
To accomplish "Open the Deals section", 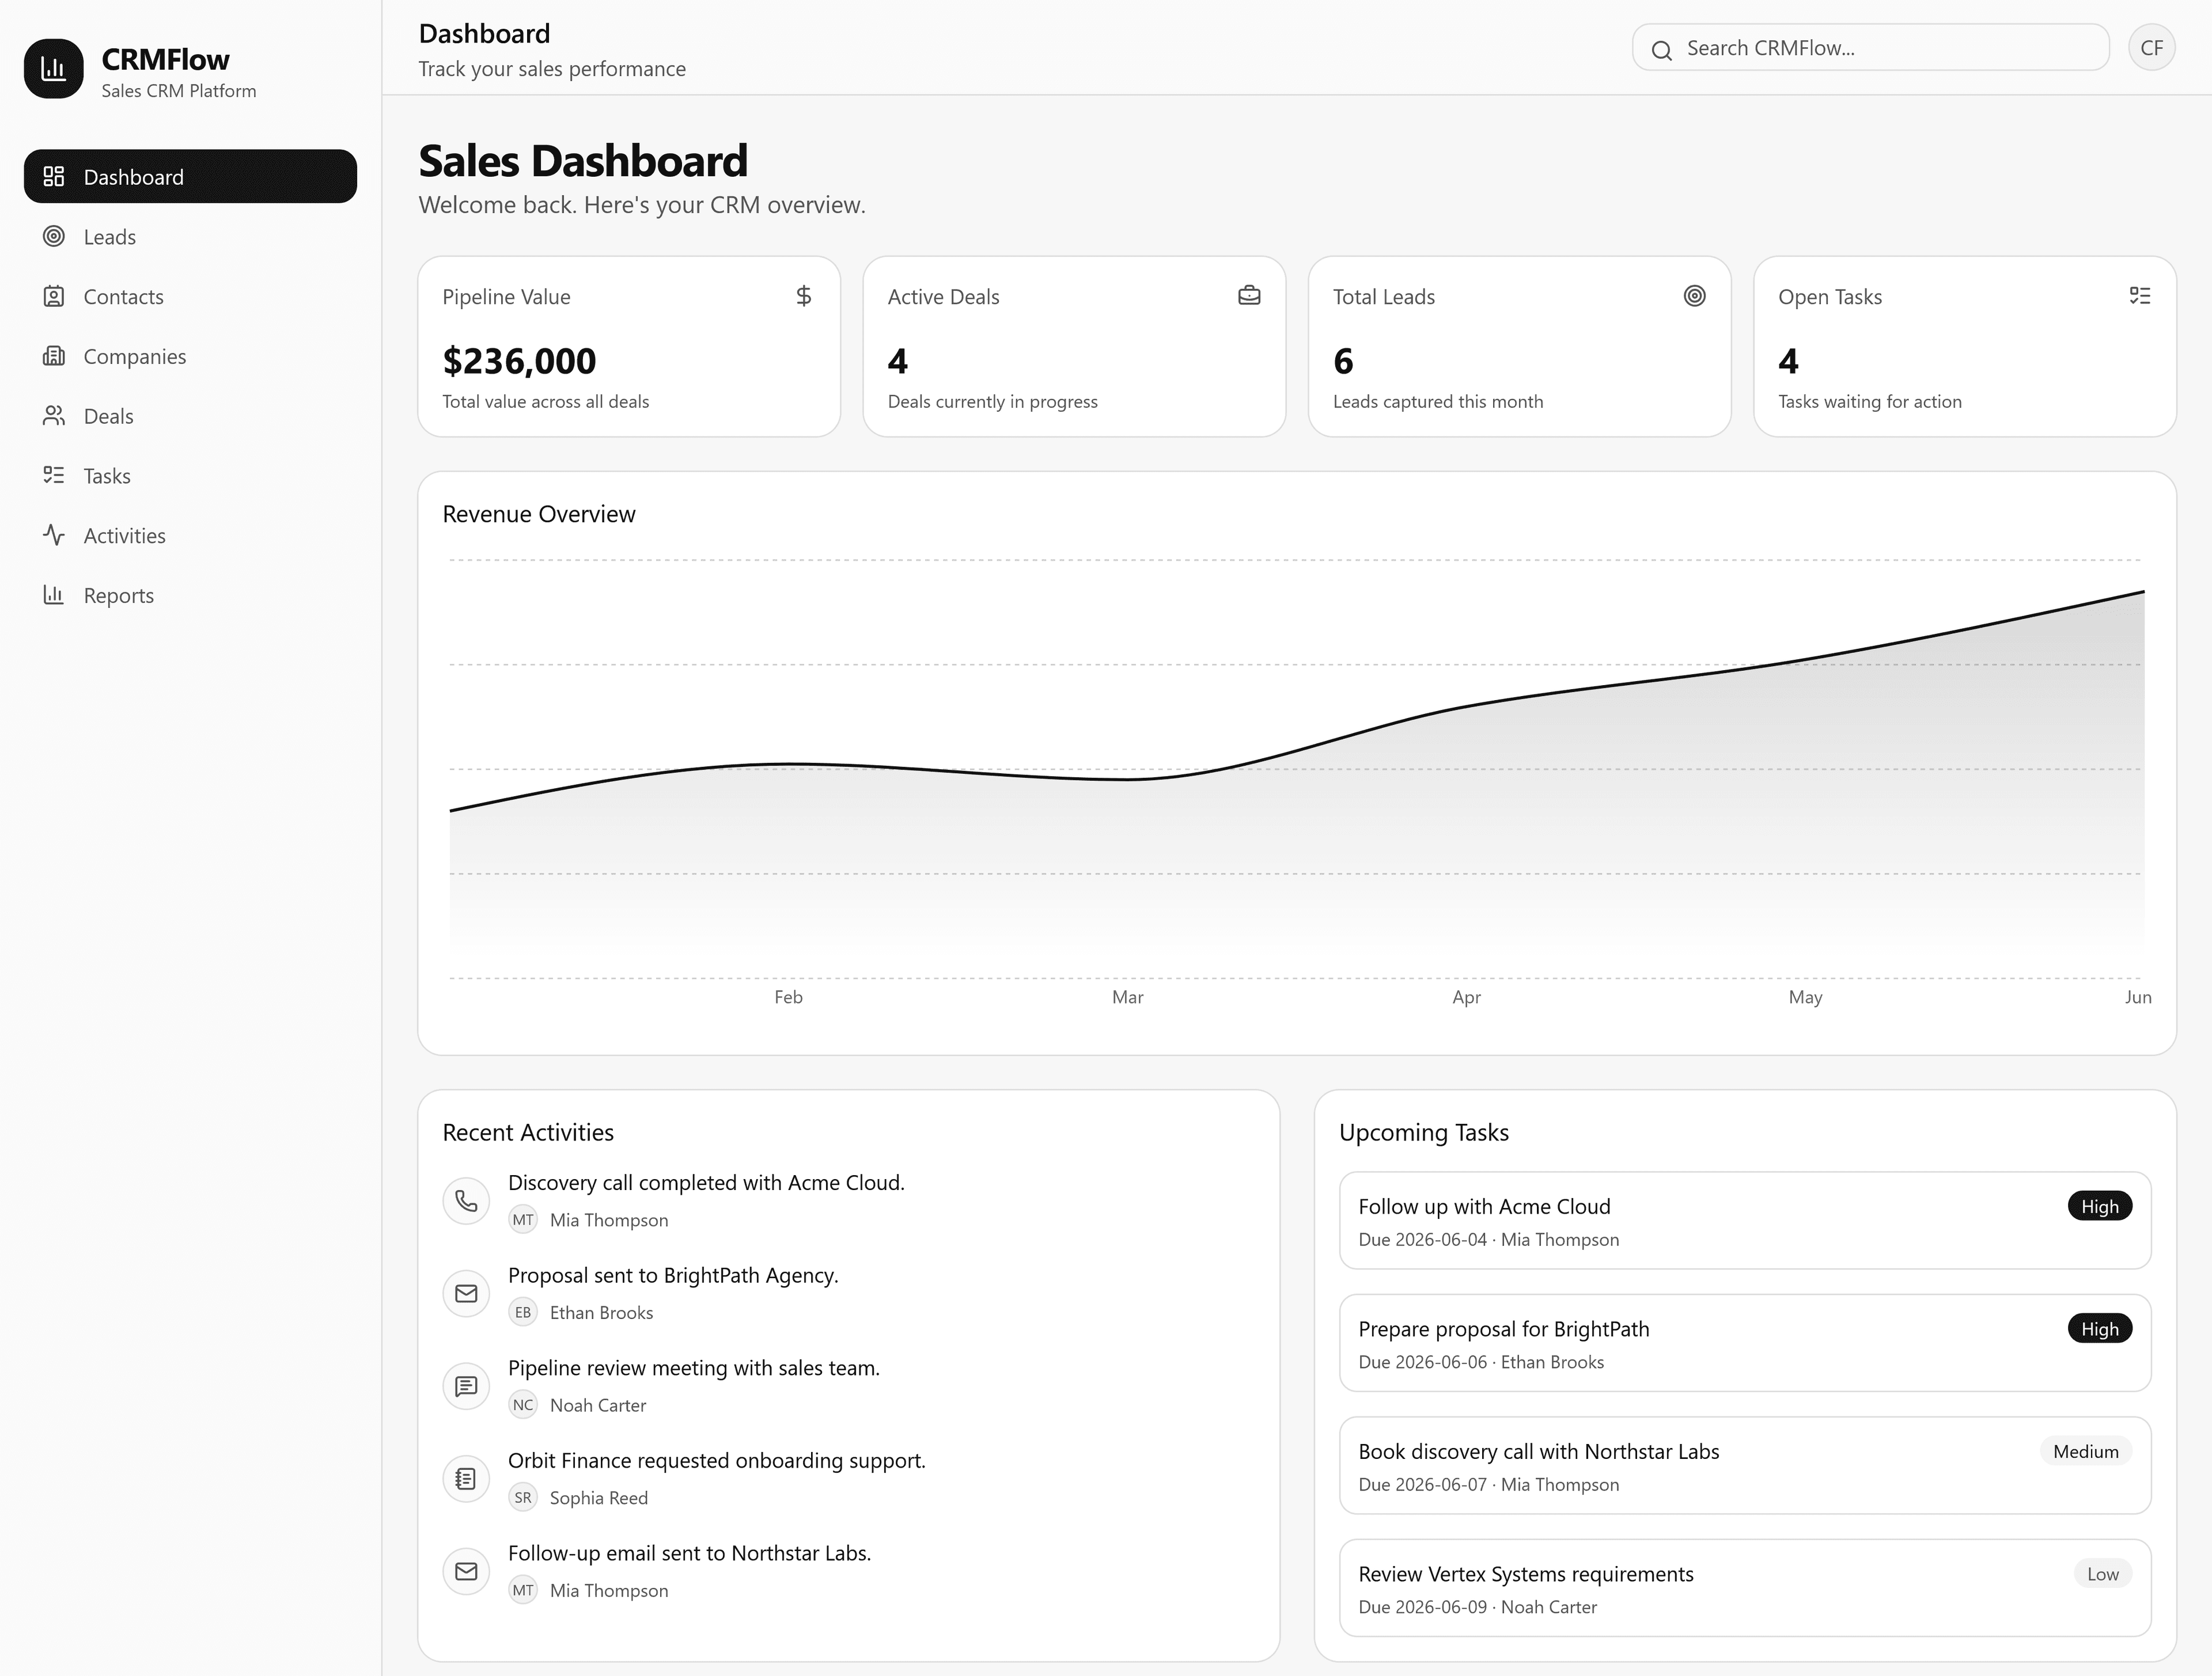I will (190, 416).
